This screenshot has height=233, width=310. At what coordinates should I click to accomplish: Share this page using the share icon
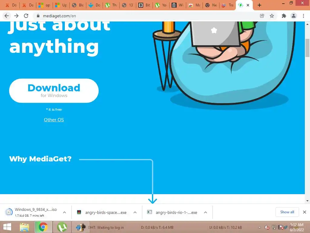point(262,16)
